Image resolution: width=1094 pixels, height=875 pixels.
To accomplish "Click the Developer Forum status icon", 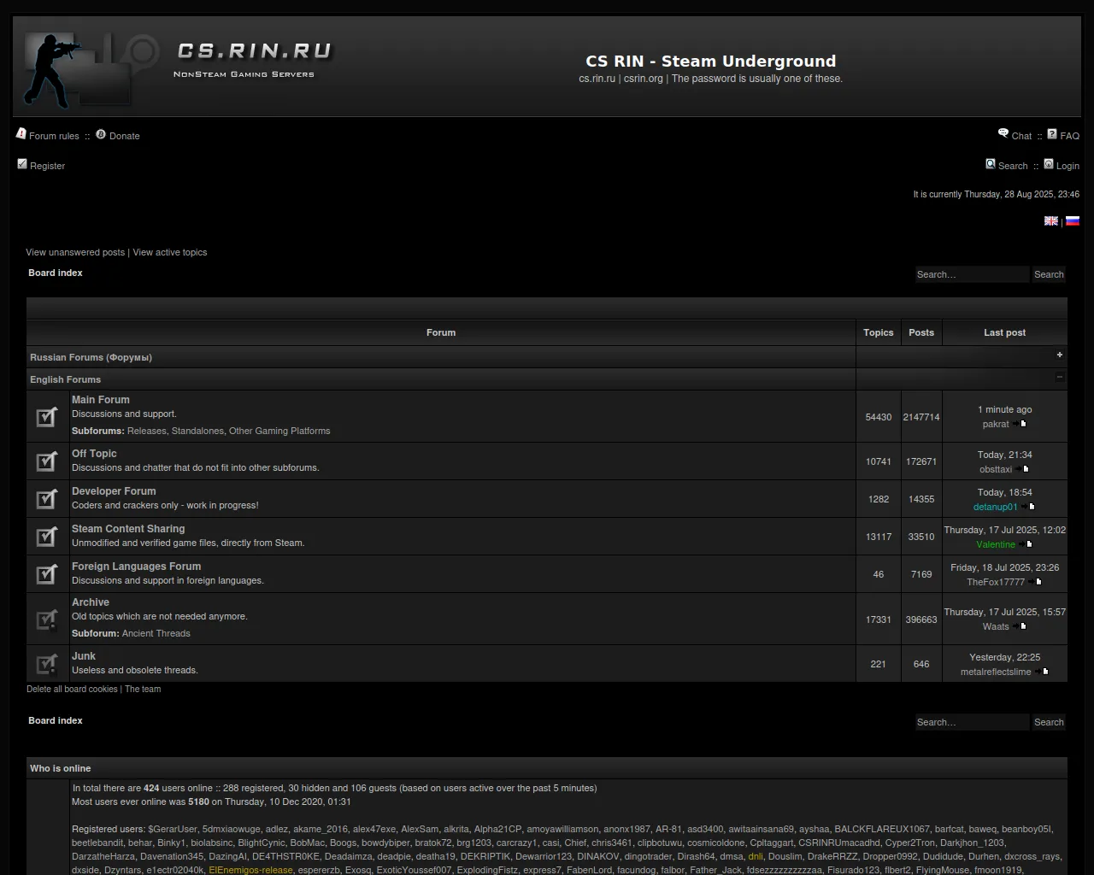I will (x=48, y=499).
